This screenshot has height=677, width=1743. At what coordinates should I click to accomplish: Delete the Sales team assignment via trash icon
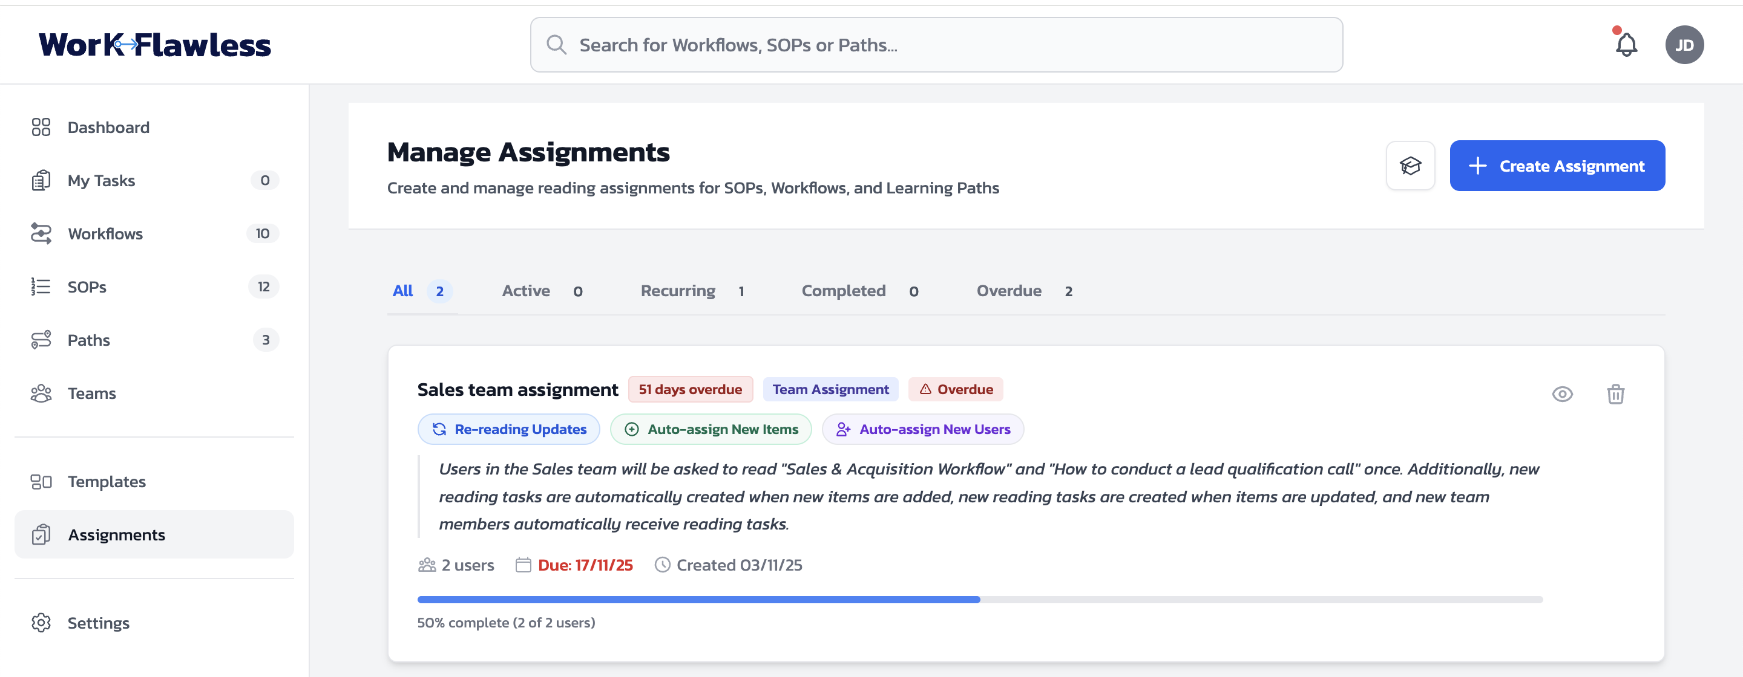[1616, 394]
